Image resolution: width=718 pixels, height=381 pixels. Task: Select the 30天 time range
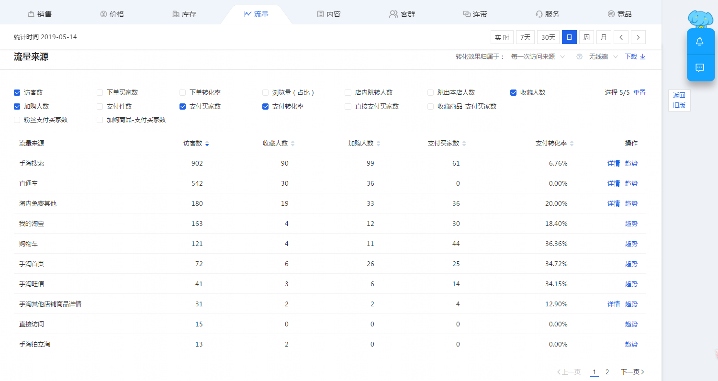(549, 37)
